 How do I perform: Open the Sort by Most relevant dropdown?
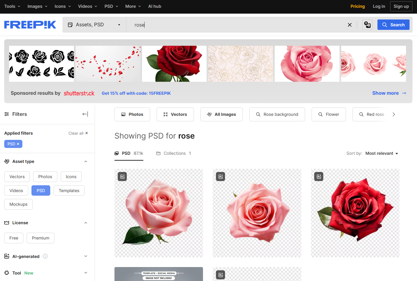382,153
